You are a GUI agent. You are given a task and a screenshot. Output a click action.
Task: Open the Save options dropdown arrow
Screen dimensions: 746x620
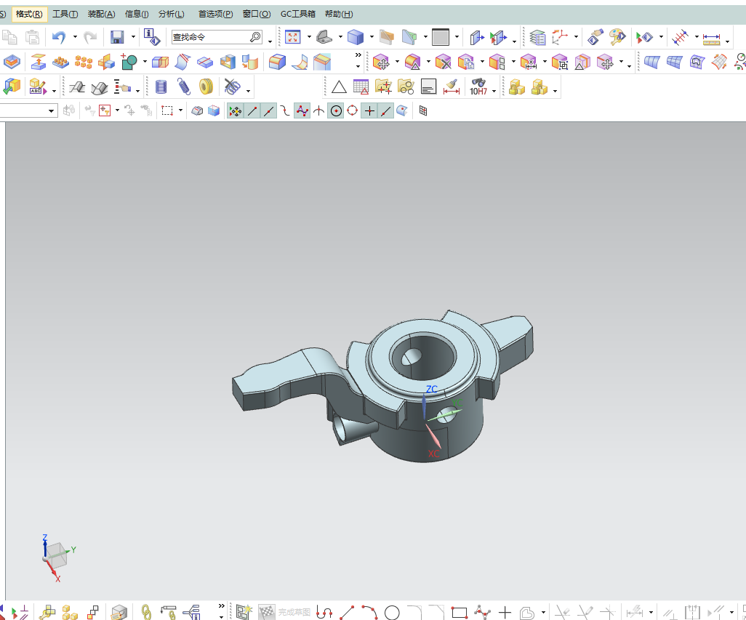[133, 37]
